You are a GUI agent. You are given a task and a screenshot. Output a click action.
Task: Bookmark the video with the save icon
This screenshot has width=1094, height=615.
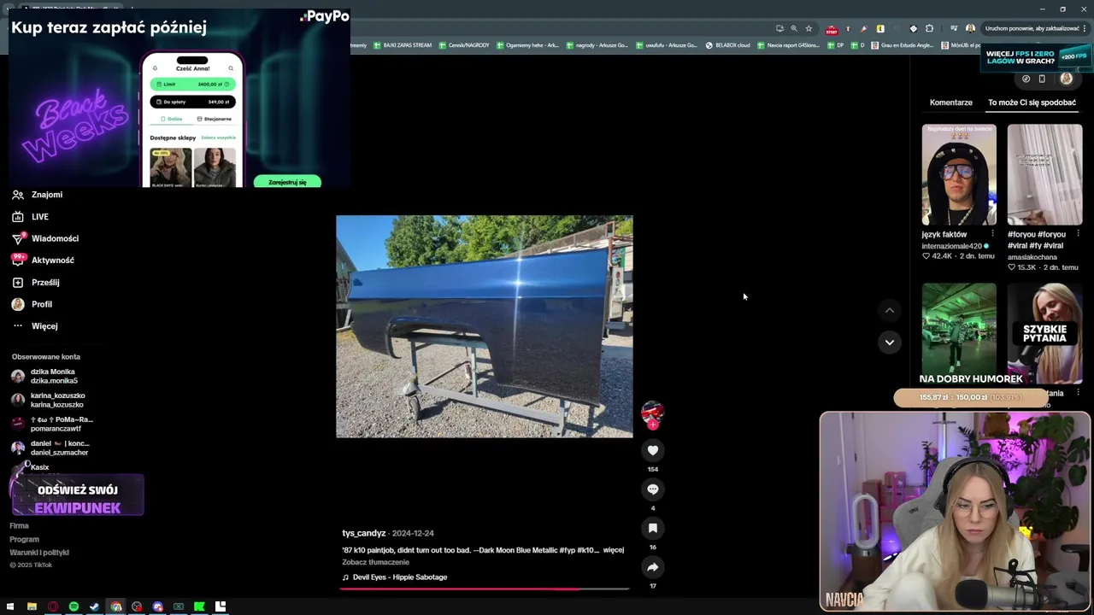(x=652, y=529)
